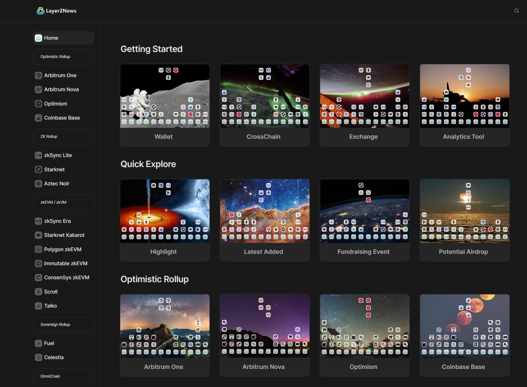Select the zkEVM / zkVM sidebar category
This screenshot has width=527, height=387.
pos(64,203)
